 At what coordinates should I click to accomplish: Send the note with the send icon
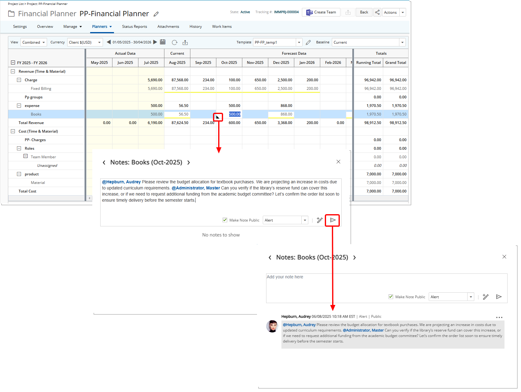(x=332, y=220)
